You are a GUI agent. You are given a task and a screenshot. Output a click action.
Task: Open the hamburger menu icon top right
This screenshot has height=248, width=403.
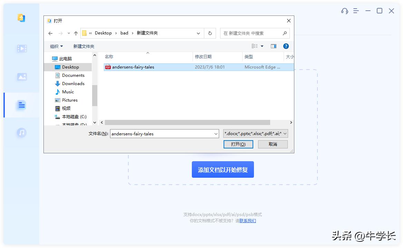(356, 11)
